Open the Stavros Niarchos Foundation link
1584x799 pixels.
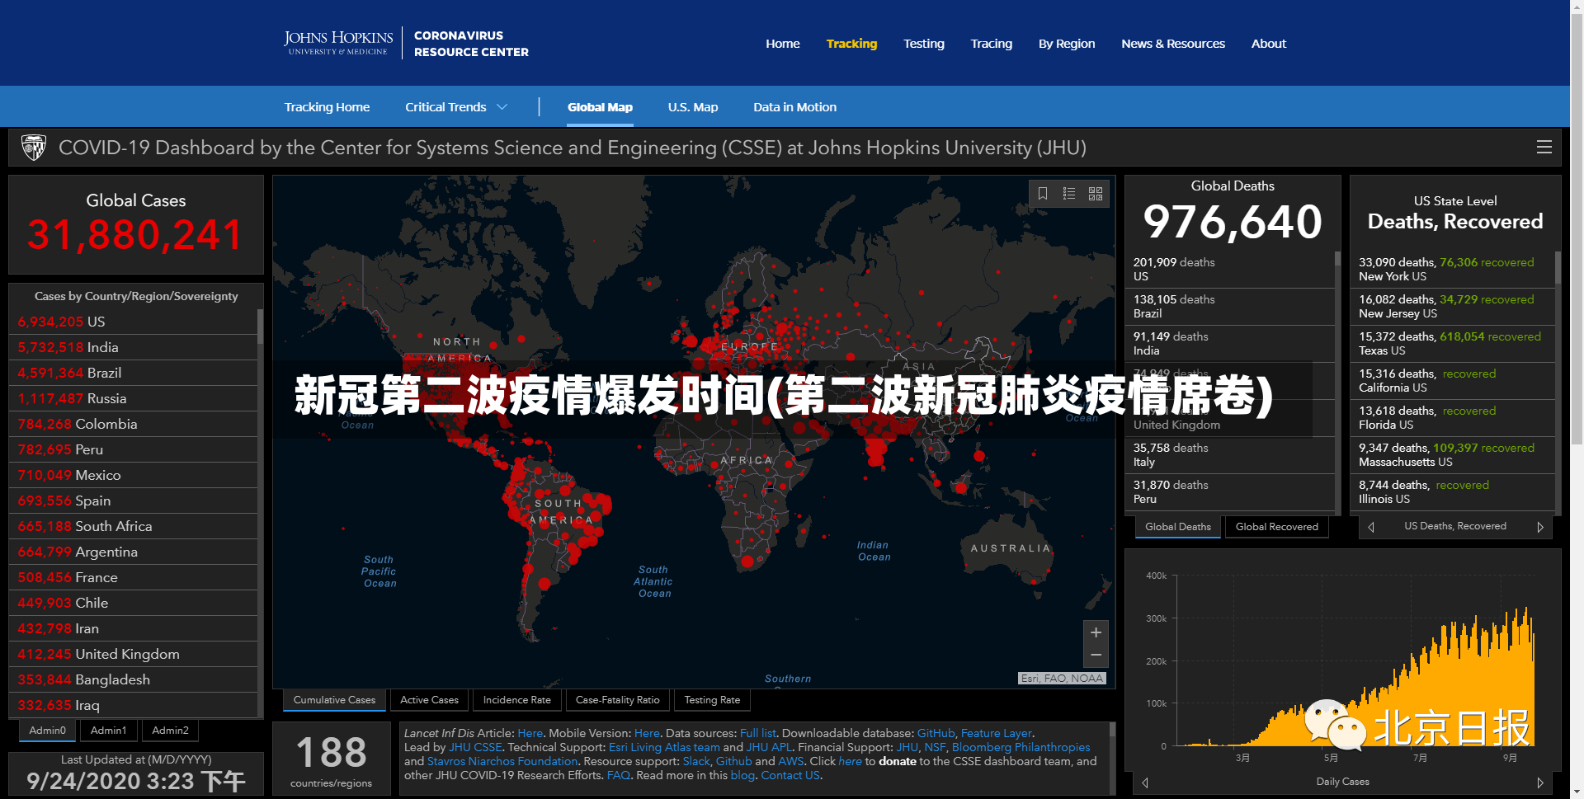[502, 761]
